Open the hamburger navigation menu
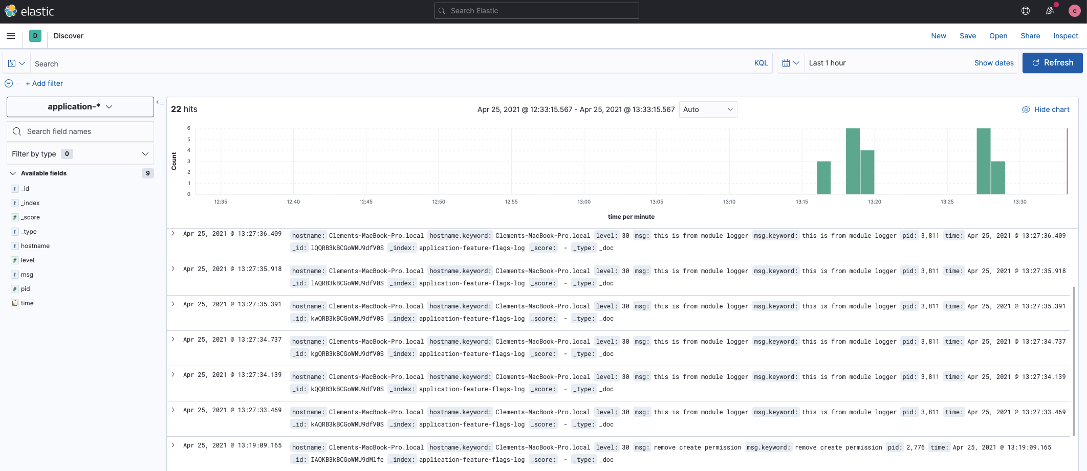 click(x=11, y=36)
